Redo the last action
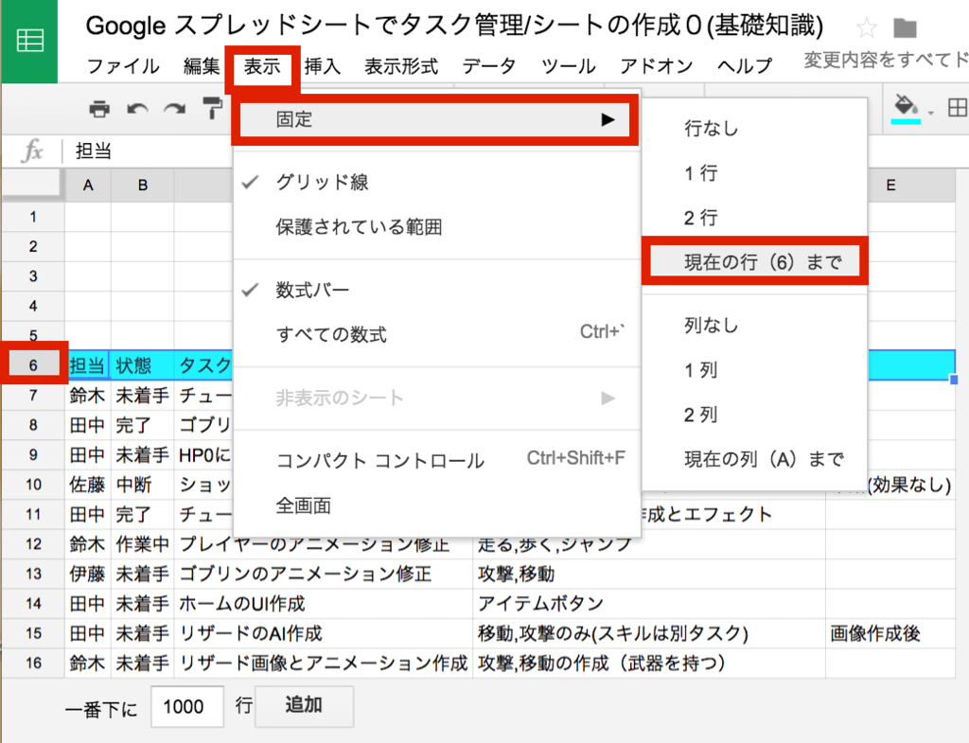Image resolution: width=969 pixels, height=743 pixels. pyautogui.click(x=175, y=110)
